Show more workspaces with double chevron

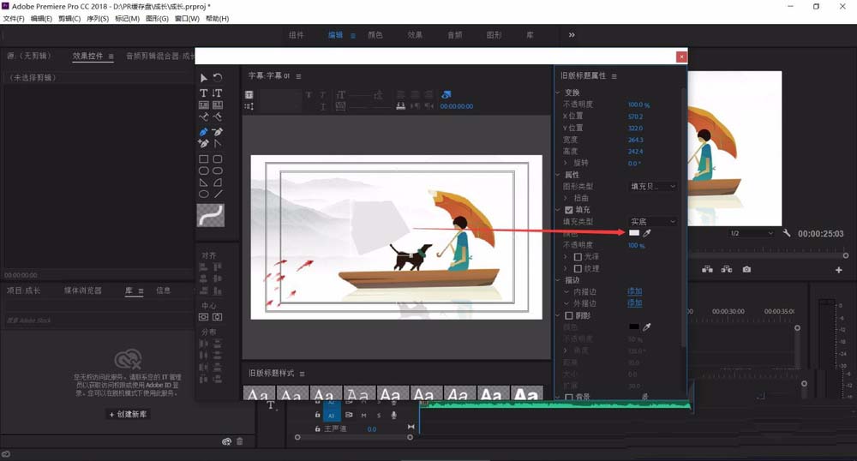point(572,35)
